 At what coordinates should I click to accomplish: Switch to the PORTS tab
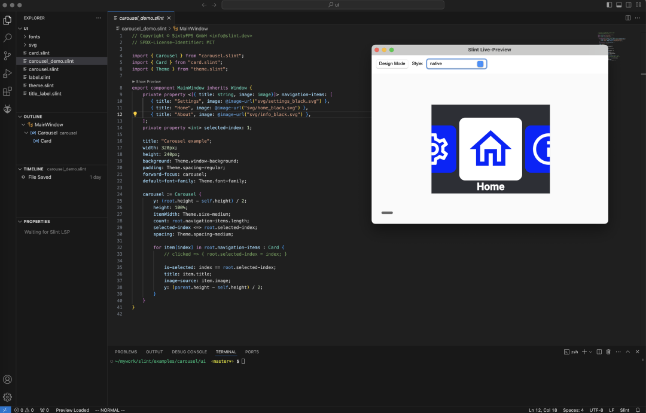(252, 351)
